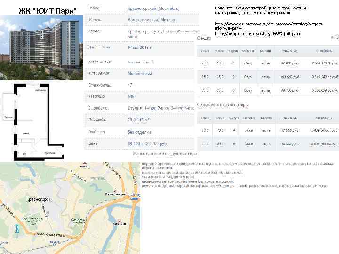
Task: Click the residential complex building marker on the map
Action: click(16, 229)
